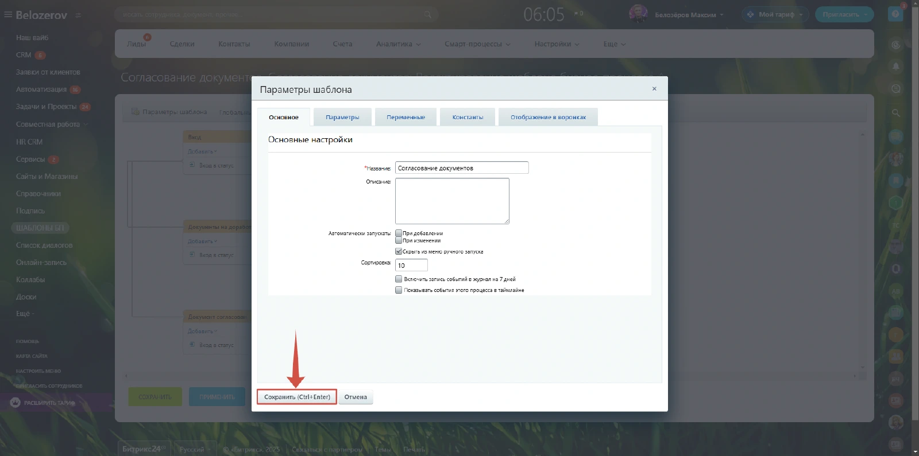Open Белозёров Максим profile avatar
Screen dimensions: 919x456
point(638,14)
